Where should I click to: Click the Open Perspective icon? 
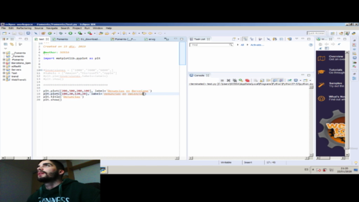point(333,34)
